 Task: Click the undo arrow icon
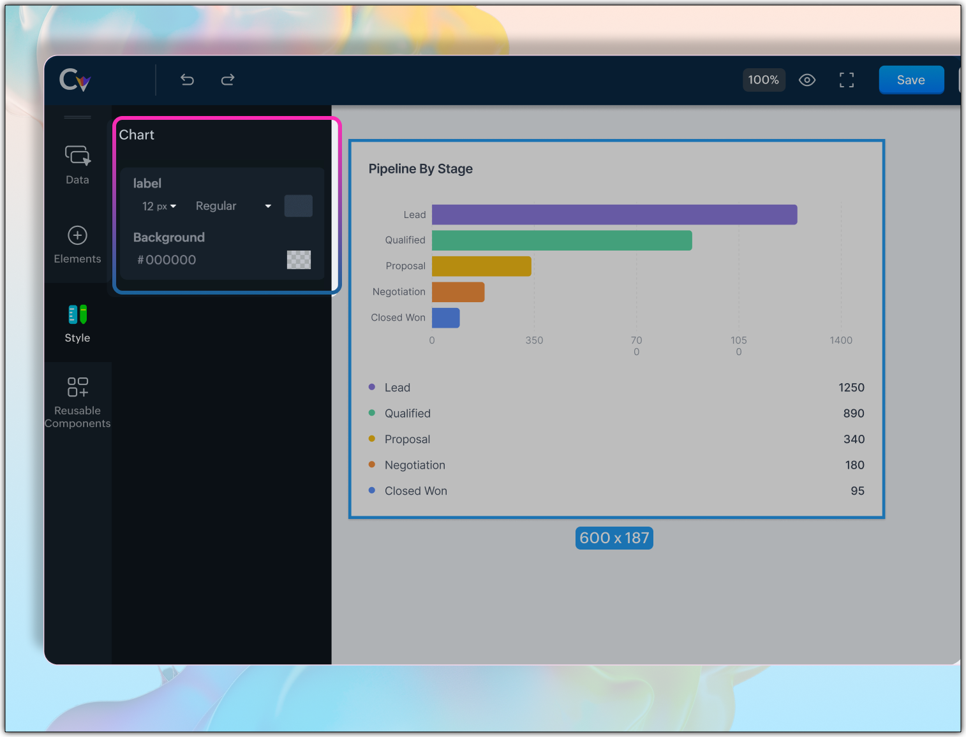[187, 80]
